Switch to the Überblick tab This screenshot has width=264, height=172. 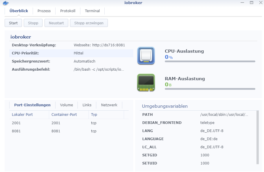(x=19, y=11)
